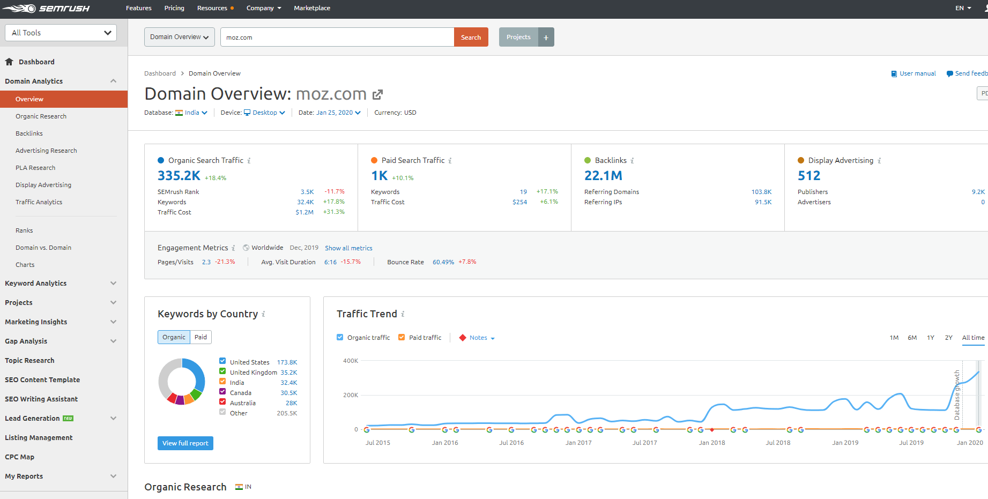Open Traffic Analytics in sidebar
This screenshot has height=499, width=988.
(39, 202)
